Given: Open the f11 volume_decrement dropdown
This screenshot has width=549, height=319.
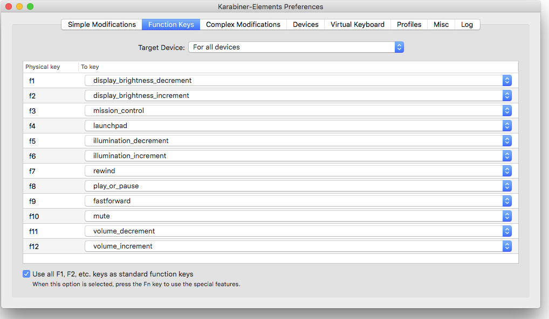Looking at the screenshot, I should pos(298,231).
